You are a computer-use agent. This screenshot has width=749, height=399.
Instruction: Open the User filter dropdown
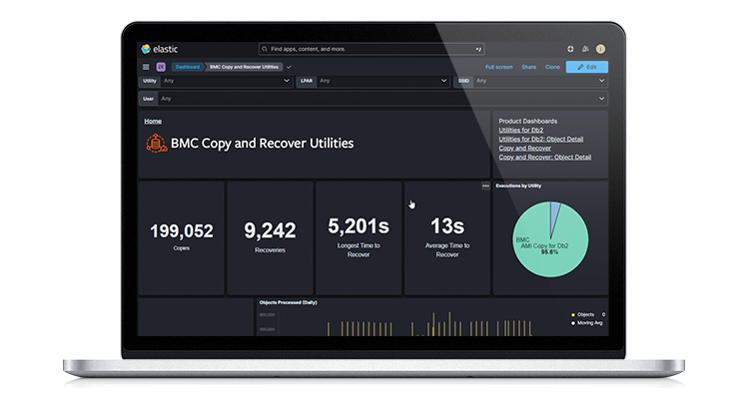click(374, 99)
